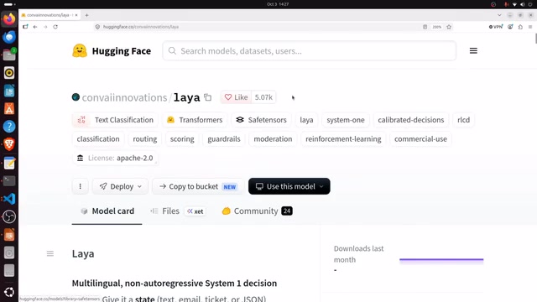Open the Firefox sidebar view icon
This screenshot has width=537, height=302.
tap(25, 27)
